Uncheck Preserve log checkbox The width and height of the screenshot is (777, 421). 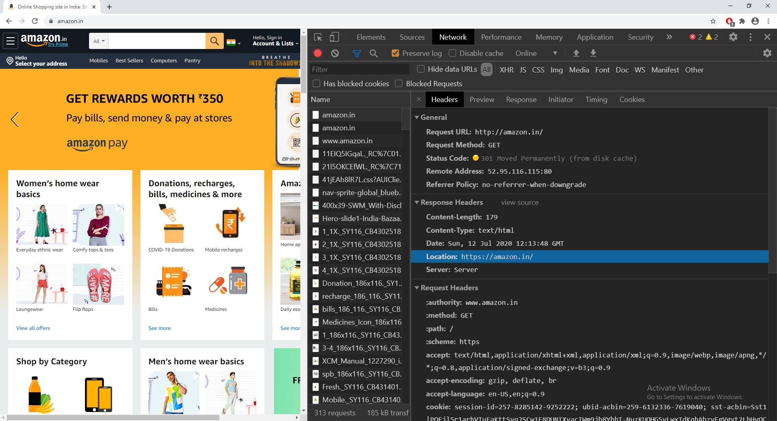tap(395, 53)
